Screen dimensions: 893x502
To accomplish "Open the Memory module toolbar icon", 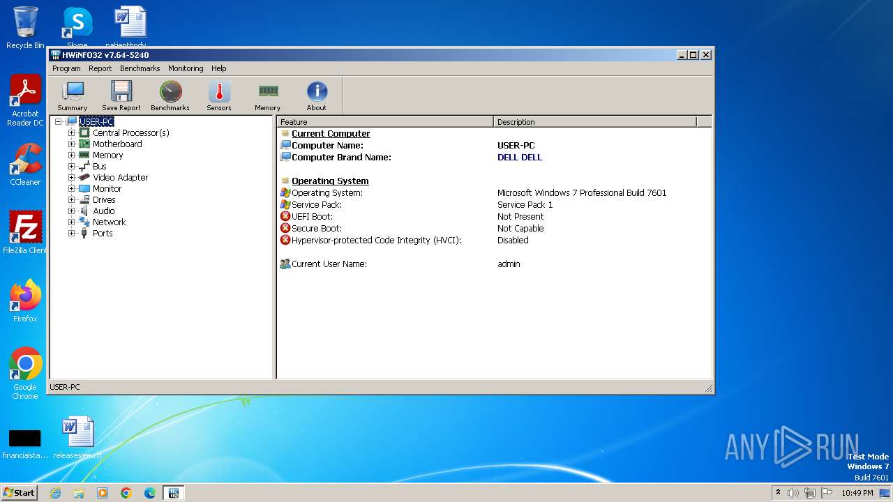I will pyautogui.click(x=268, y=96).
